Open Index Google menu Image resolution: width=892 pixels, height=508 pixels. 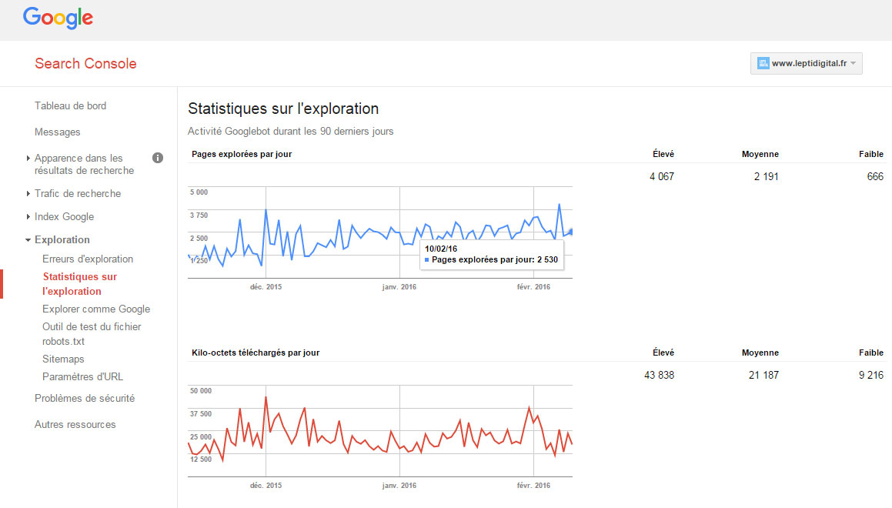click(65, 217)
